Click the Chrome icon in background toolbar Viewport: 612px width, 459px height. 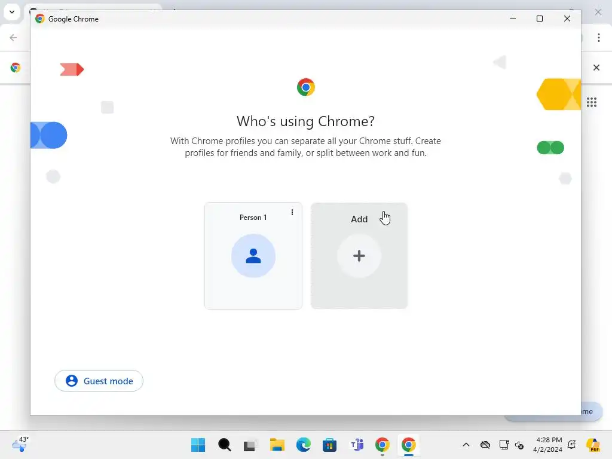(x=16, y=68)
